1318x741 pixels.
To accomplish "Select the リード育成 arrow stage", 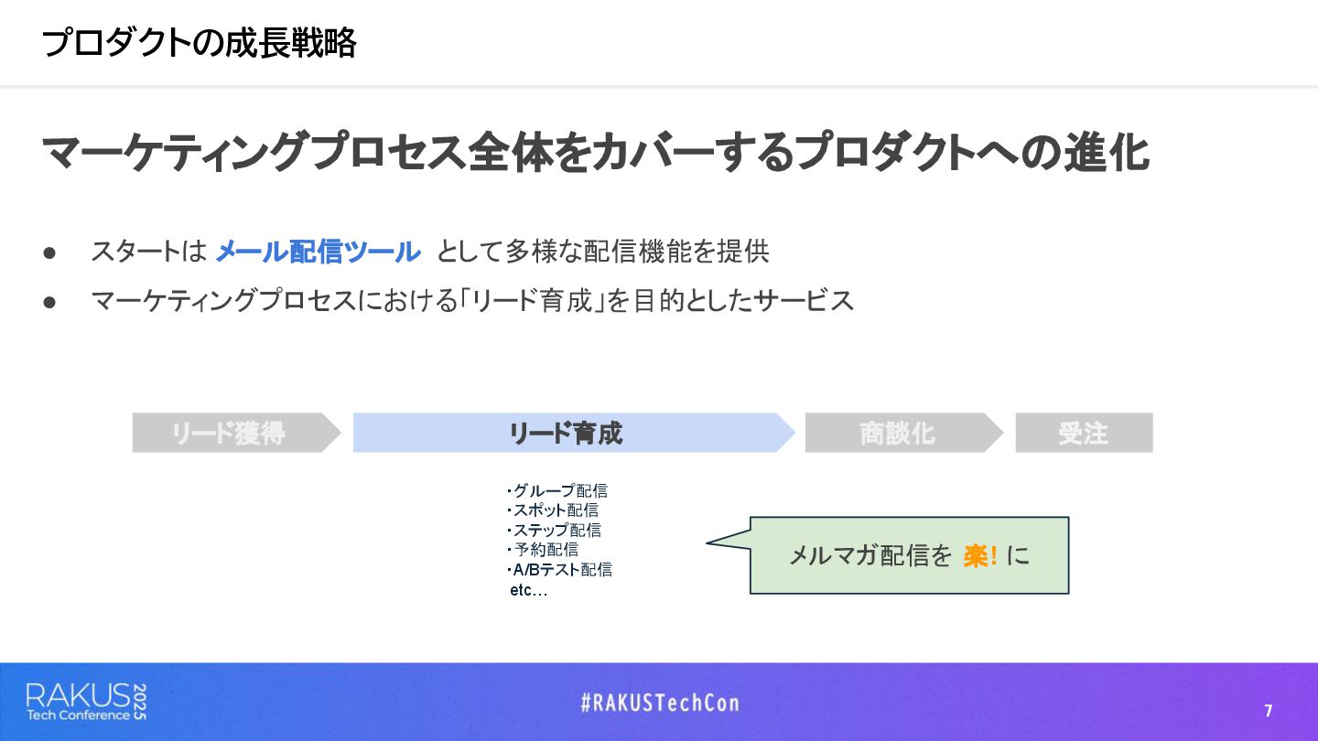I will 574,433.
